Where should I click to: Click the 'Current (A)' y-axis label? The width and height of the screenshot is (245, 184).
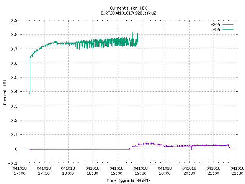pyautogui.click(x=5, y=92)
